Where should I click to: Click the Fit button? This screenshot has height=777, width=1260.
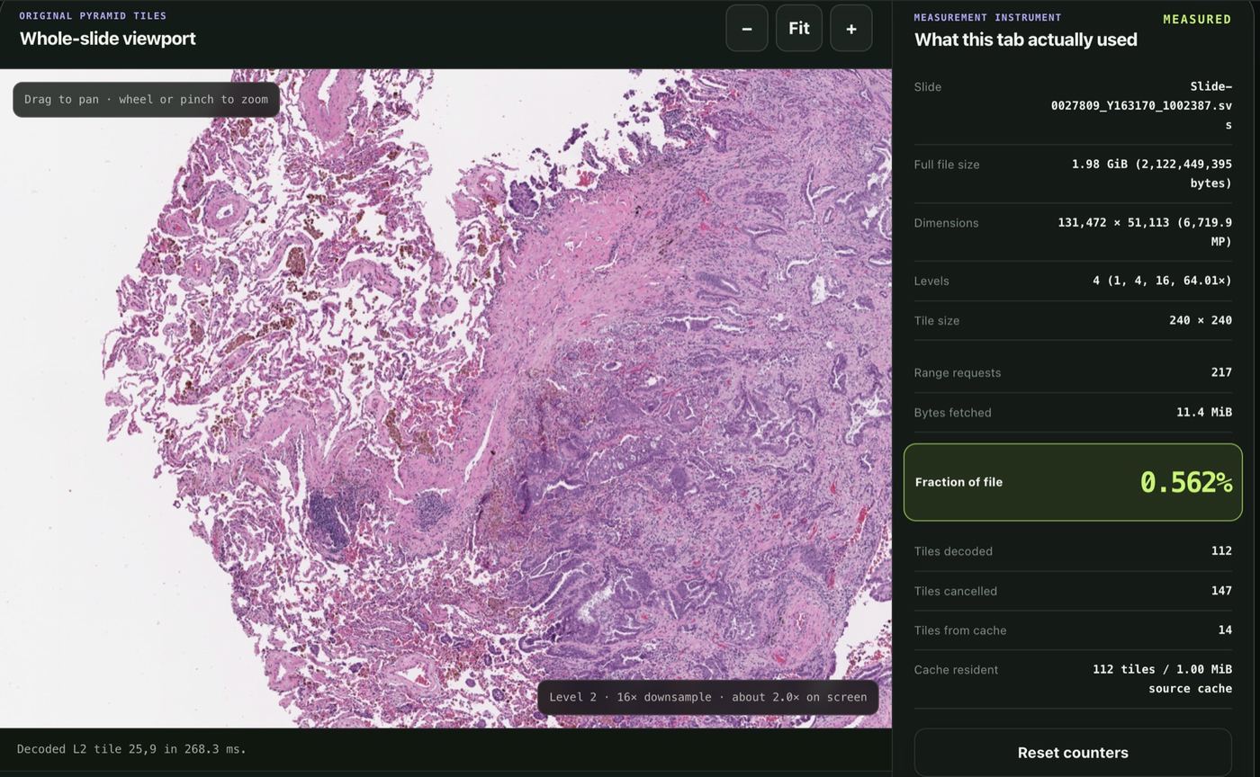798,28
